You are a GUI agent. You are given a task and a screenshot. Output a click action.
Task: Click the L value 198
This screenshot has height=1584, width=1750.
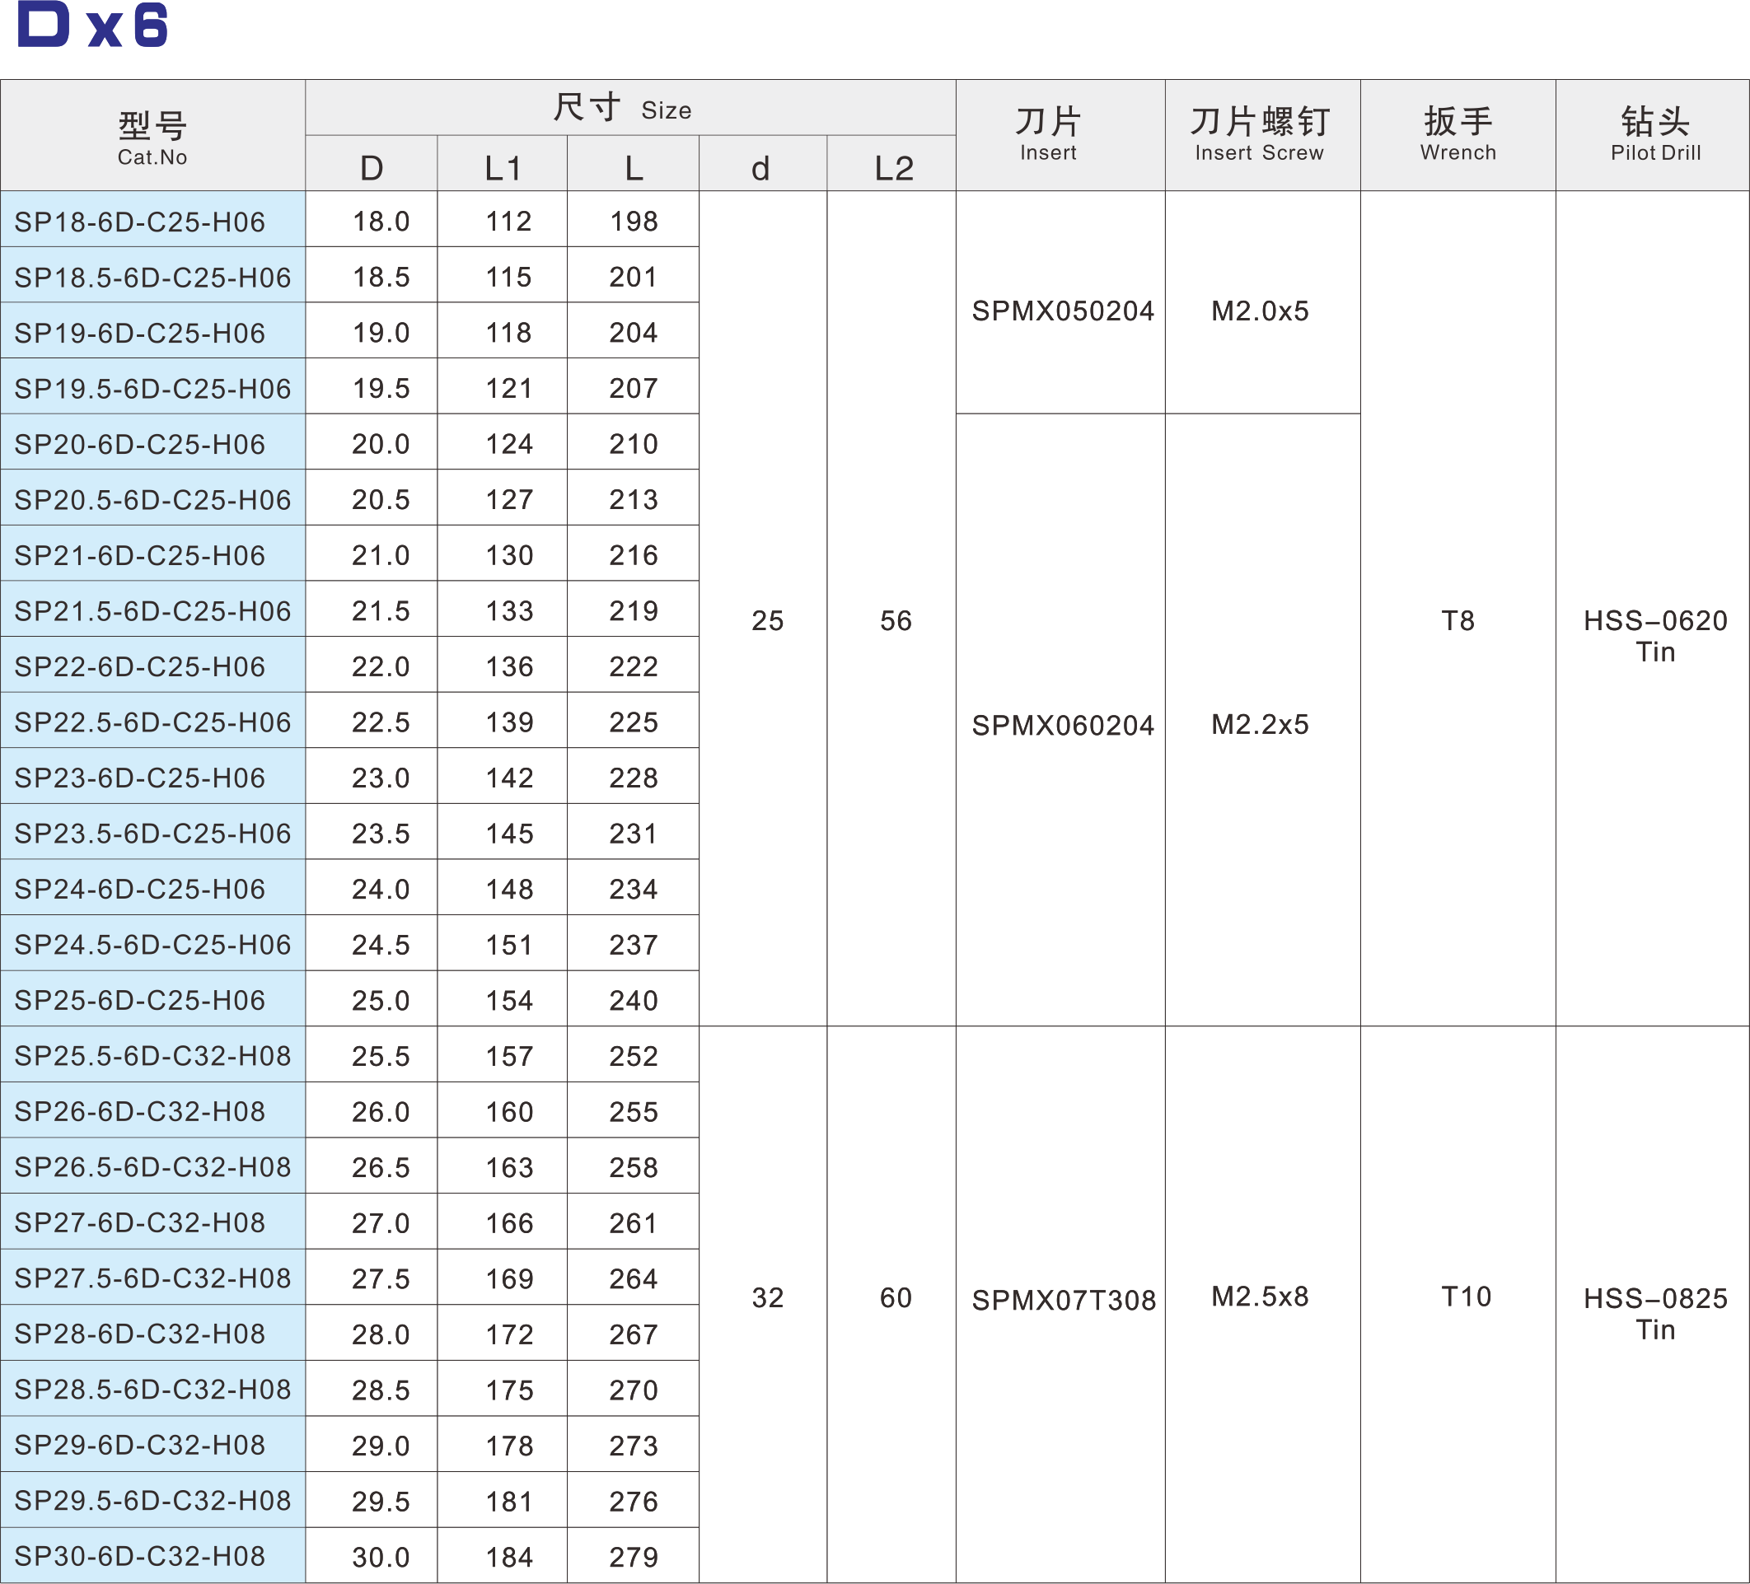[x=633, y=220]
